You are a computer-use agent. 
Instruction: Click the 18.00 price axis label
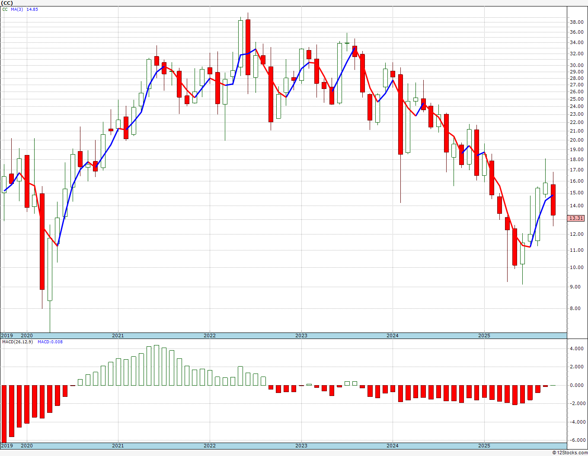[576, 160]
